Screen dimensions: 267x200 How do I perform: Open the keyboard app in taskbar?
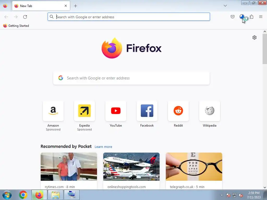(x=71, y=195)
